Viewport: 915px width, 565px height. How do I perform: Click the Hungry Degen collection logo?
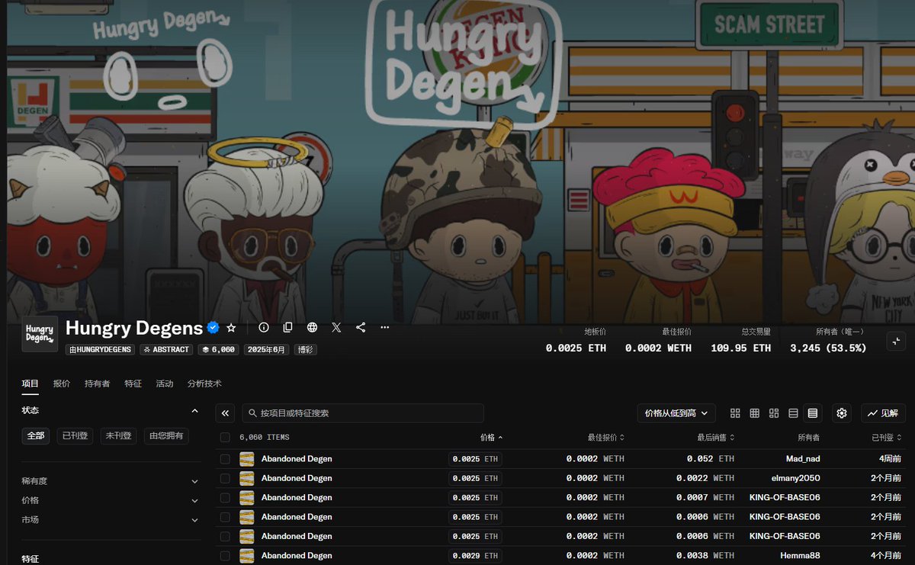click(x=40, y=334)
